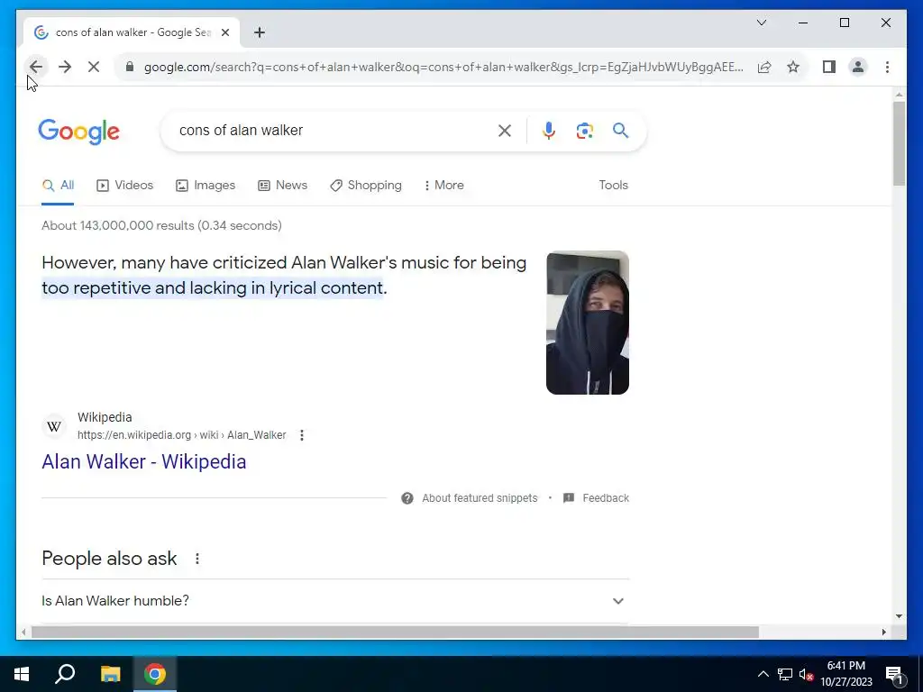Viewport: 923px width, 692px height.
Task: Open the Wikipedia result's three-dot options
Action: pos(301,435)
